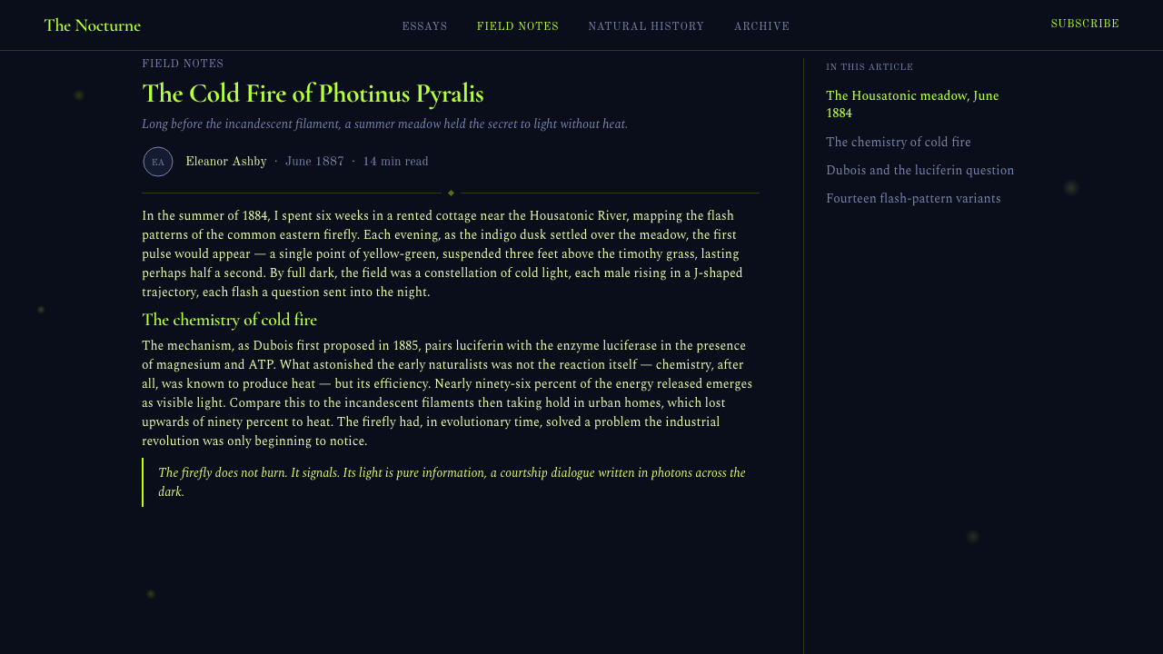Click The Nocturne site logo
Image resolution: width=1163 pixels, height=654 pixels.
92,25
